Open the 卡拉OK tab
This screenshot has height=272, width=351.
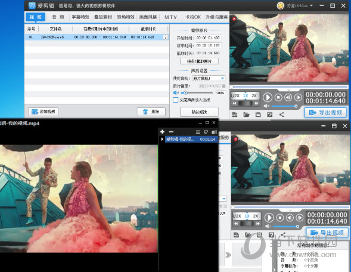tap(193, 17)
